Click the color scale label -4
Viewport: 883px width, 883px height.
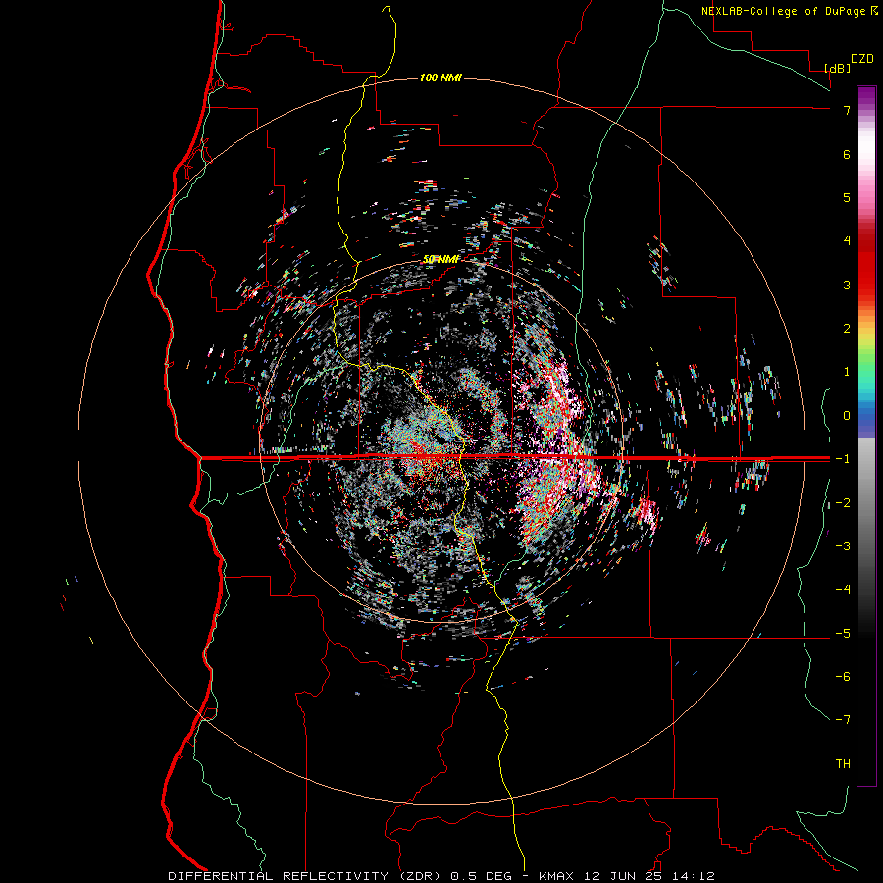click(843, 590)
